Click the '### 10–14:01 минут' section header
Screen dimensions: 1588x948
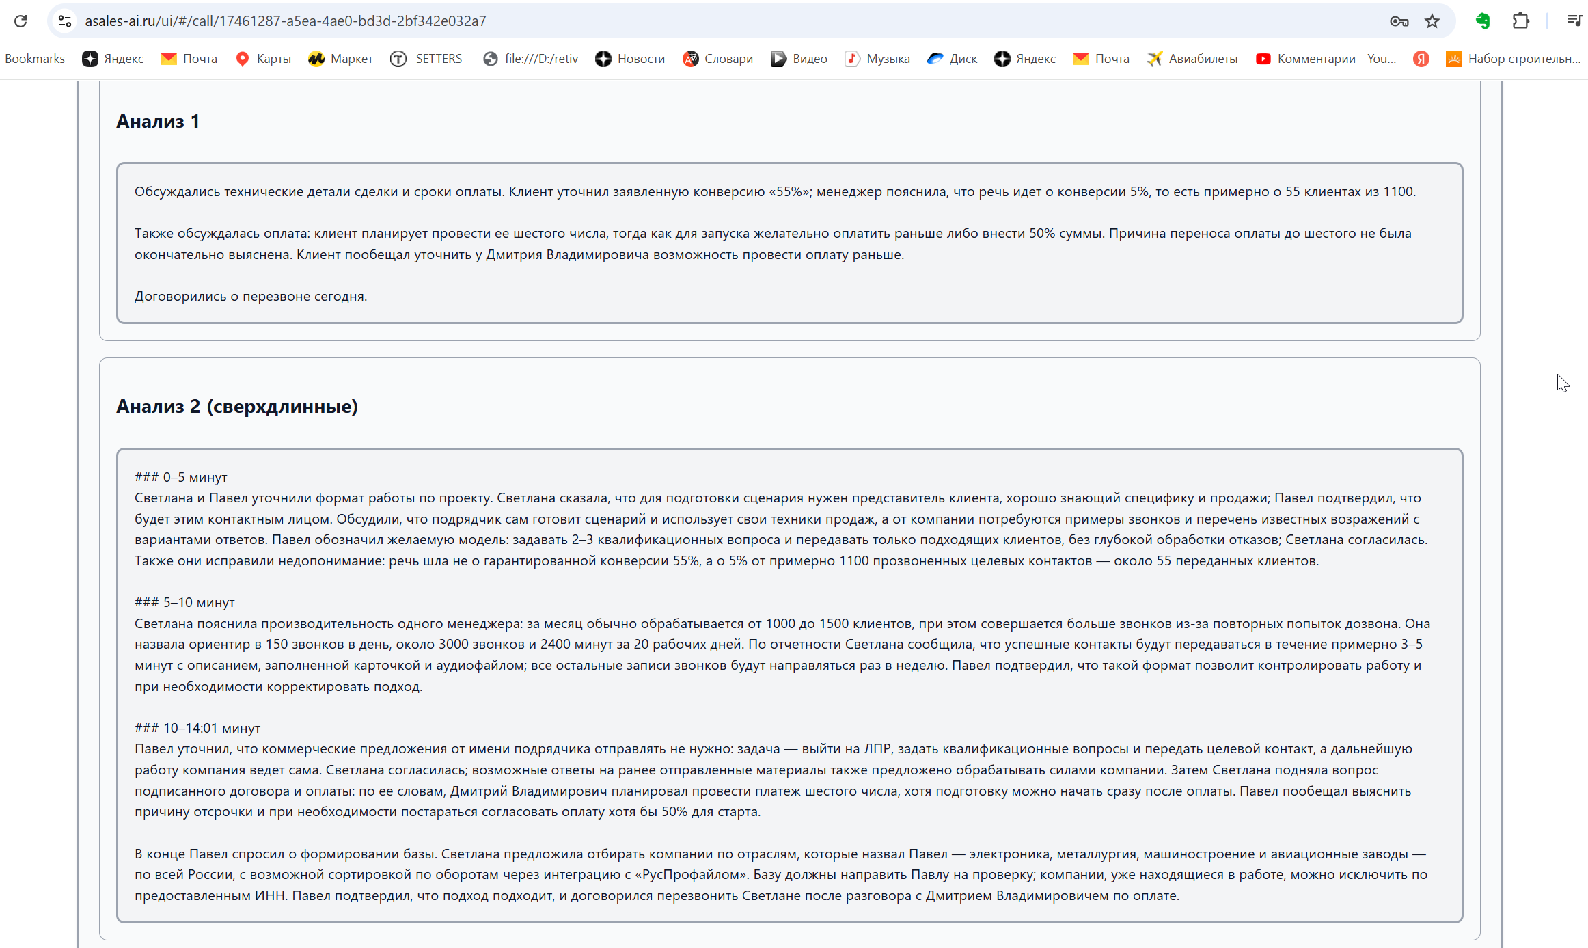(x=197, y=728)
